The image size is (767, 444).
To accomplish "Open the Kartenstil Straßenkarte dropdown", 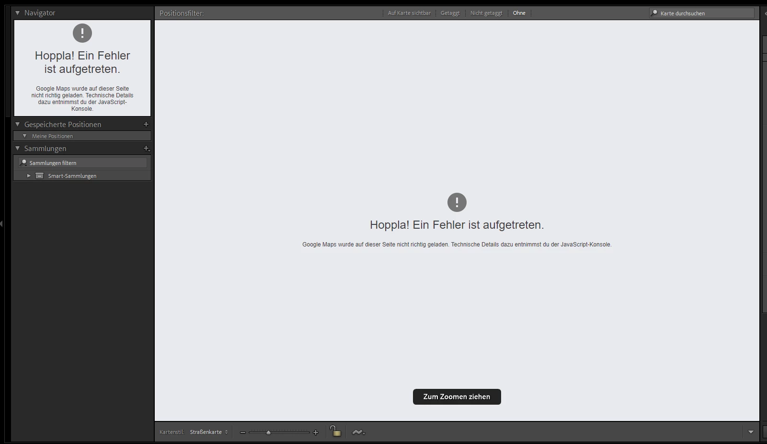I will pos(209,432).
